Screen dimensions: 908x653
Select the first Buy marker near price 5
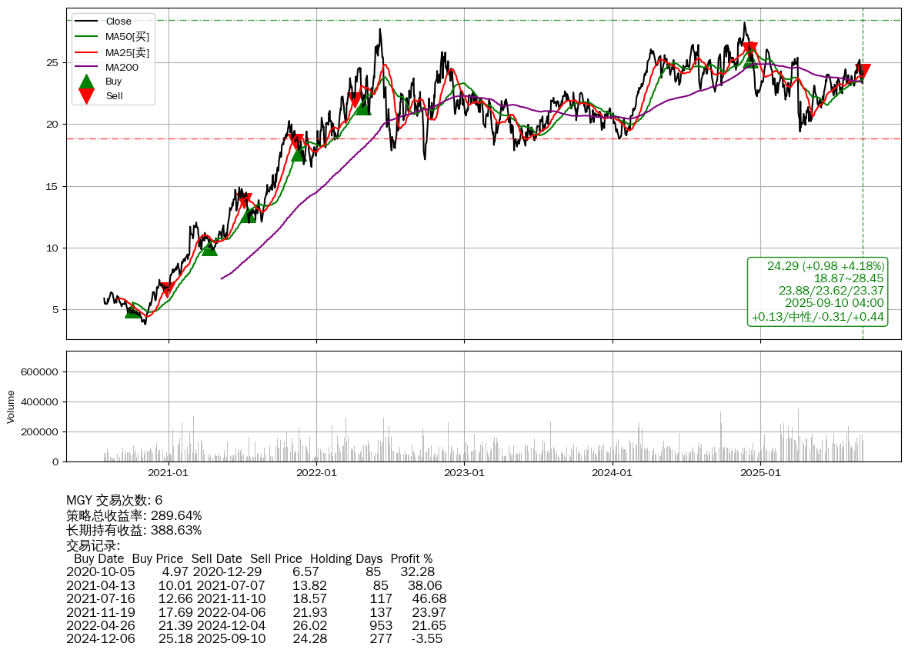(x=133, y=310)
